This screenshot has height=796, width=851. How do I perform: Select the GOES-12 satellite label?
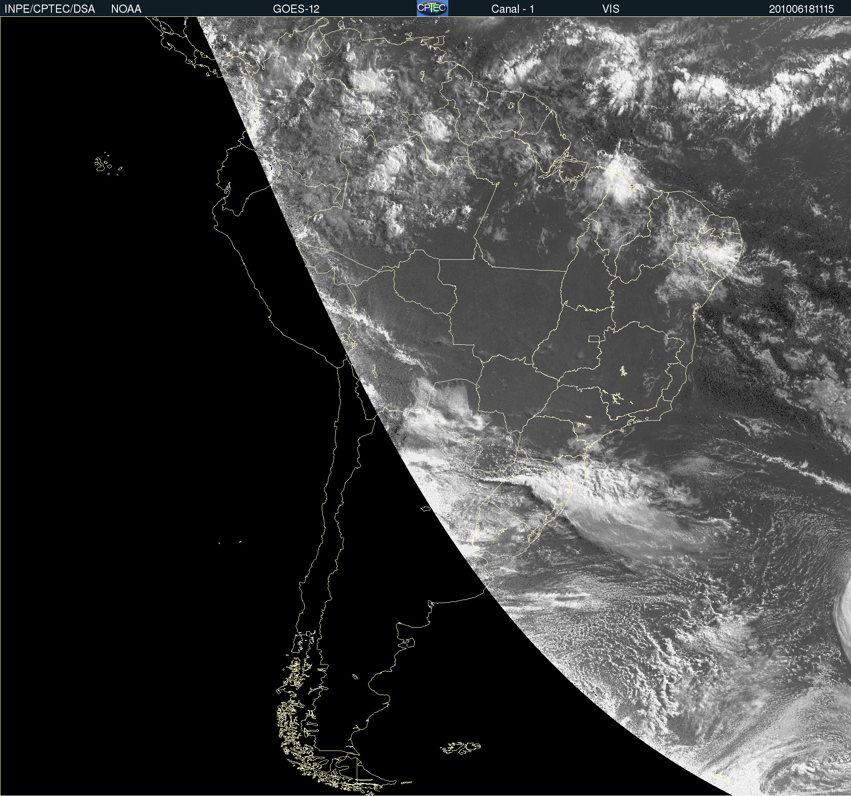(296, 9)
